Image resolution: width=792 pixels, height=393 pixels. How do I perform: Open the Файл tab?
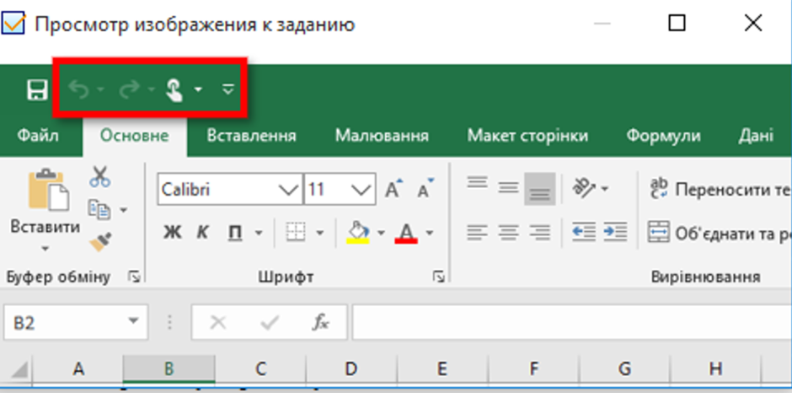[x=38, y=136]
